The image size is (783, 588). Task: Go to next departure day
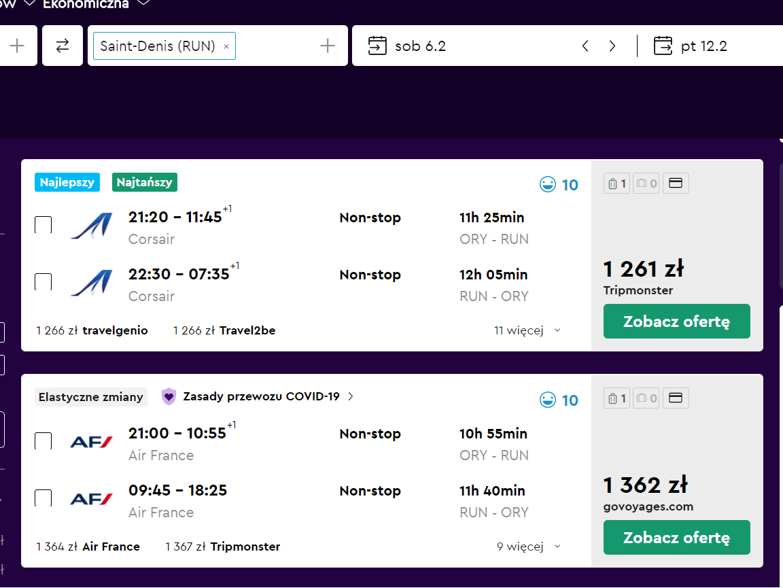(612, 46)
